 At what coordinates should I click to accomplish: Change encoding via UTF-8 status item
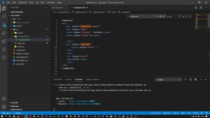coord(176,113)
